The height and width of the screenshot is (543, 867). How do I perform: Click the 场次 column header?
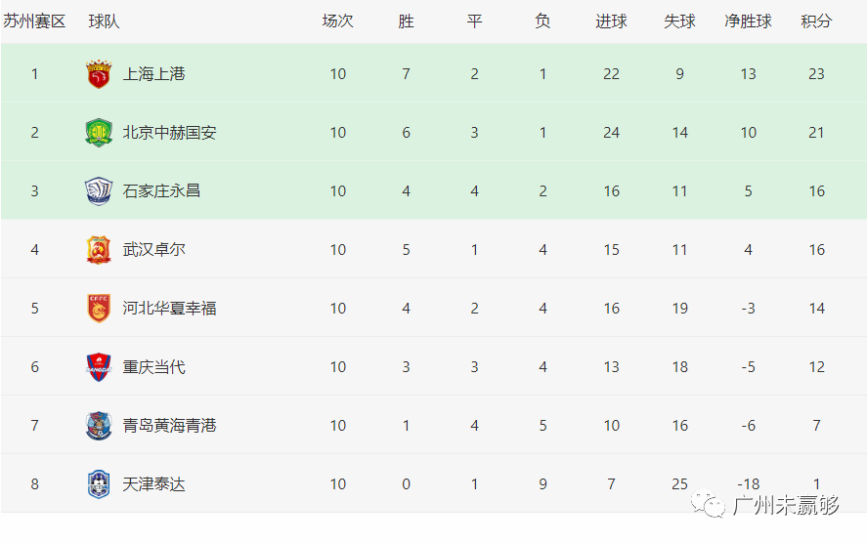[337, 21]
